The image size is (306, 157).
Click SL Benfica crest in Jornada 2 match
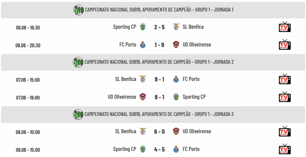tap(143, 79)
